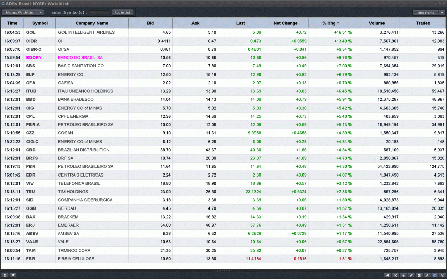Click the sort arrow beside % Chg header
Screen dimensions: 447x279
coord(338,23)
